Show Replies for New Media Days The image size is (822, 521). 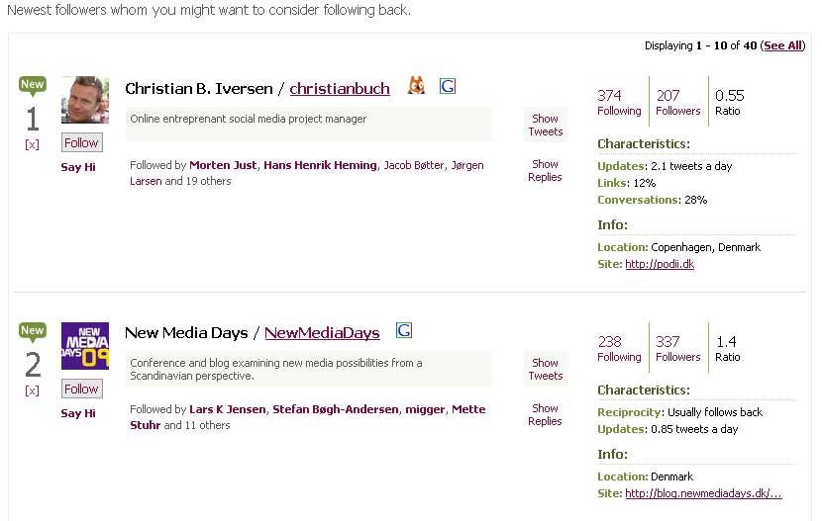click(546, 415)
